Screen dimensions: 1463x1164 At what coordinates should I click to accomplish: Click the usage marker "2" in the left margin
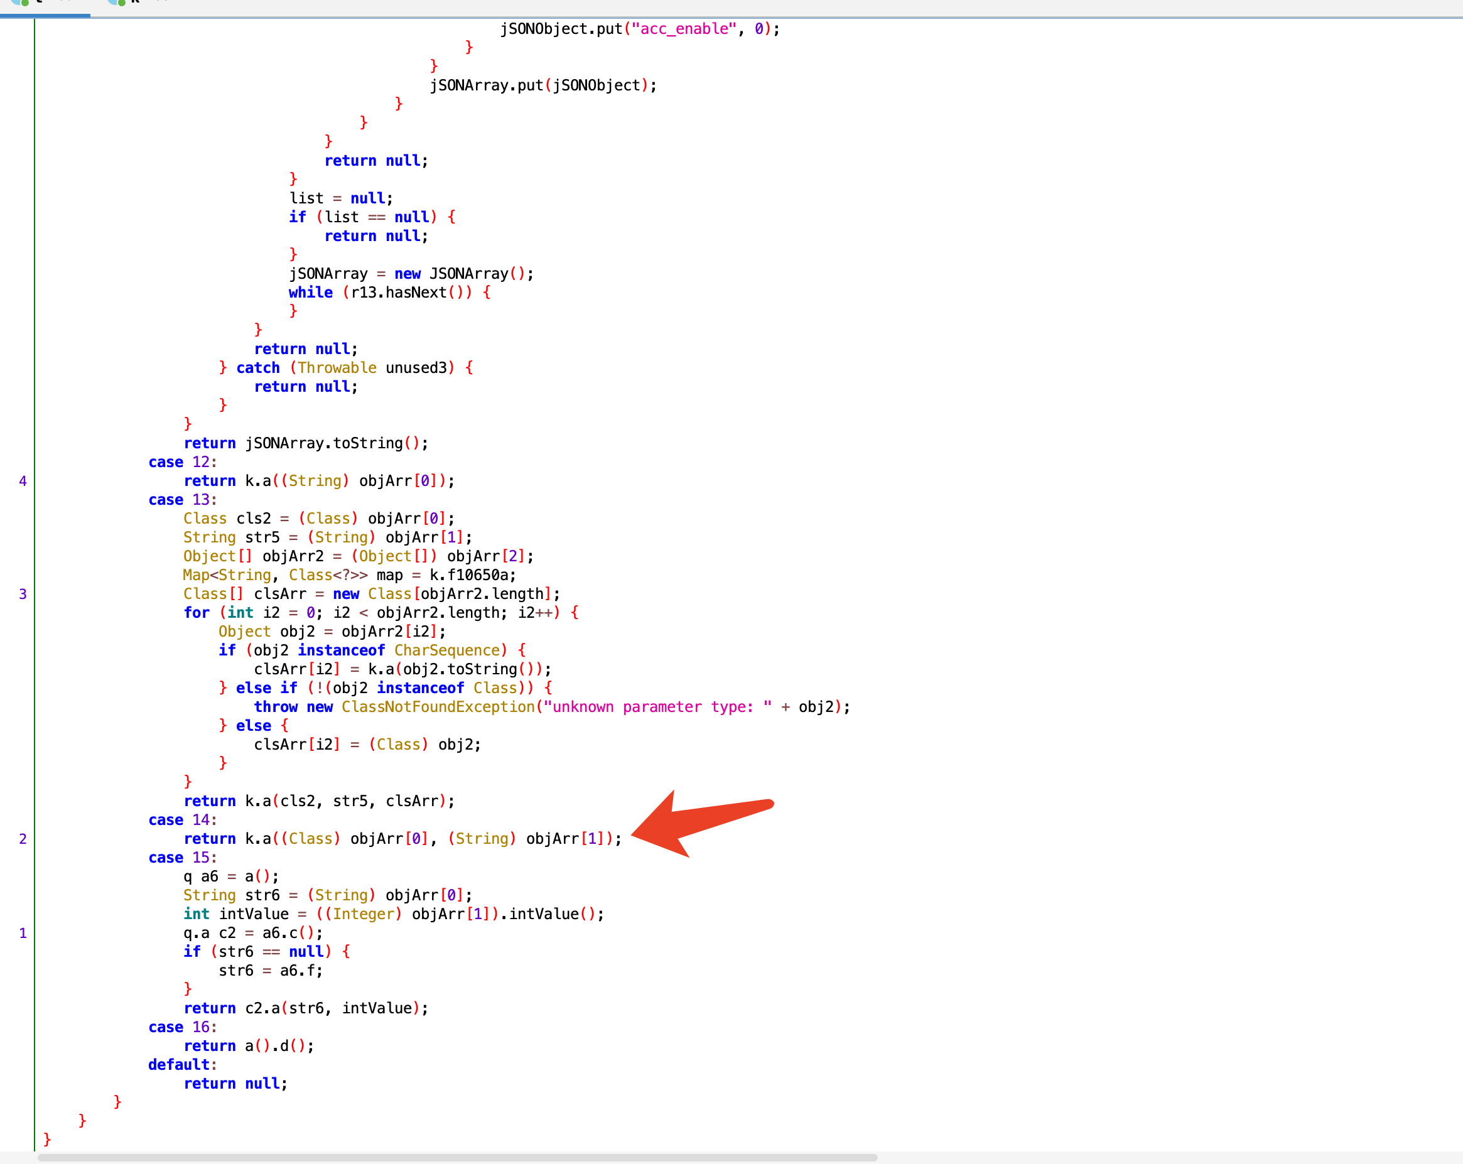click(24, 839)
